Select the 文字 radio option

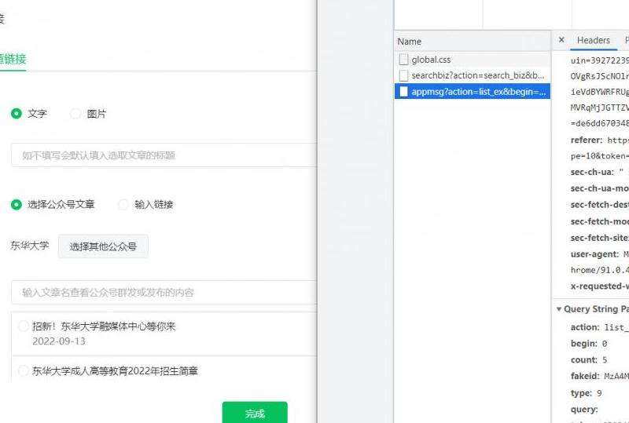(x=17, y=114)
